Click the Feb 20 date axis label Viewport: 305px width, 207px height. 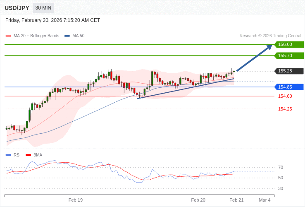198,200
